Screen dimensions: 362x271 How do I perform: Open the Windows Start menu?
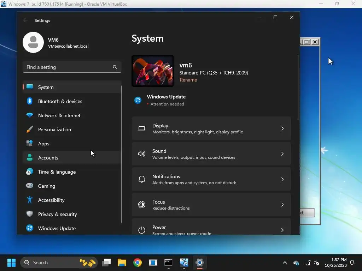coord(11,263)
